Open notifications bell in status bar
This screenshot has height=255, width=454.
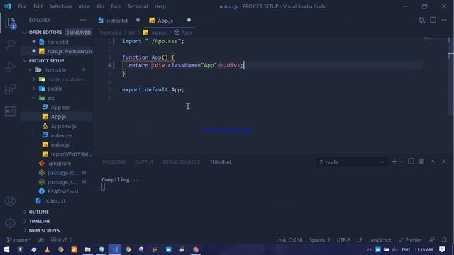(444, 240)
